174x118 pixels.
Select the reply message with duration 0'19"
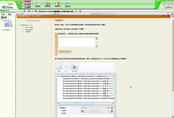point(88,96)
